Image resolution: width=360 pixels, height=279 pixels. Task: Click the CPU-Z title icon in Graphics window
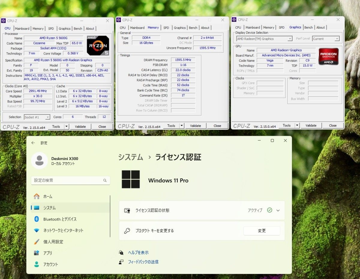pos(234,19)
